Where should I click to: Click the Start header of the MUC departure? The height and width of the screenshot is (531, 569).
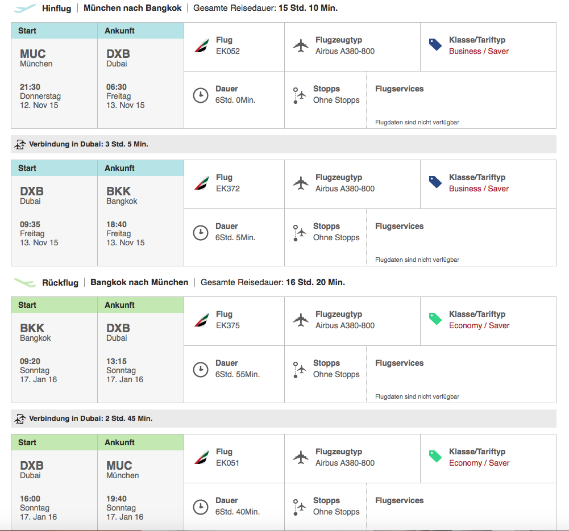(27, 31)
